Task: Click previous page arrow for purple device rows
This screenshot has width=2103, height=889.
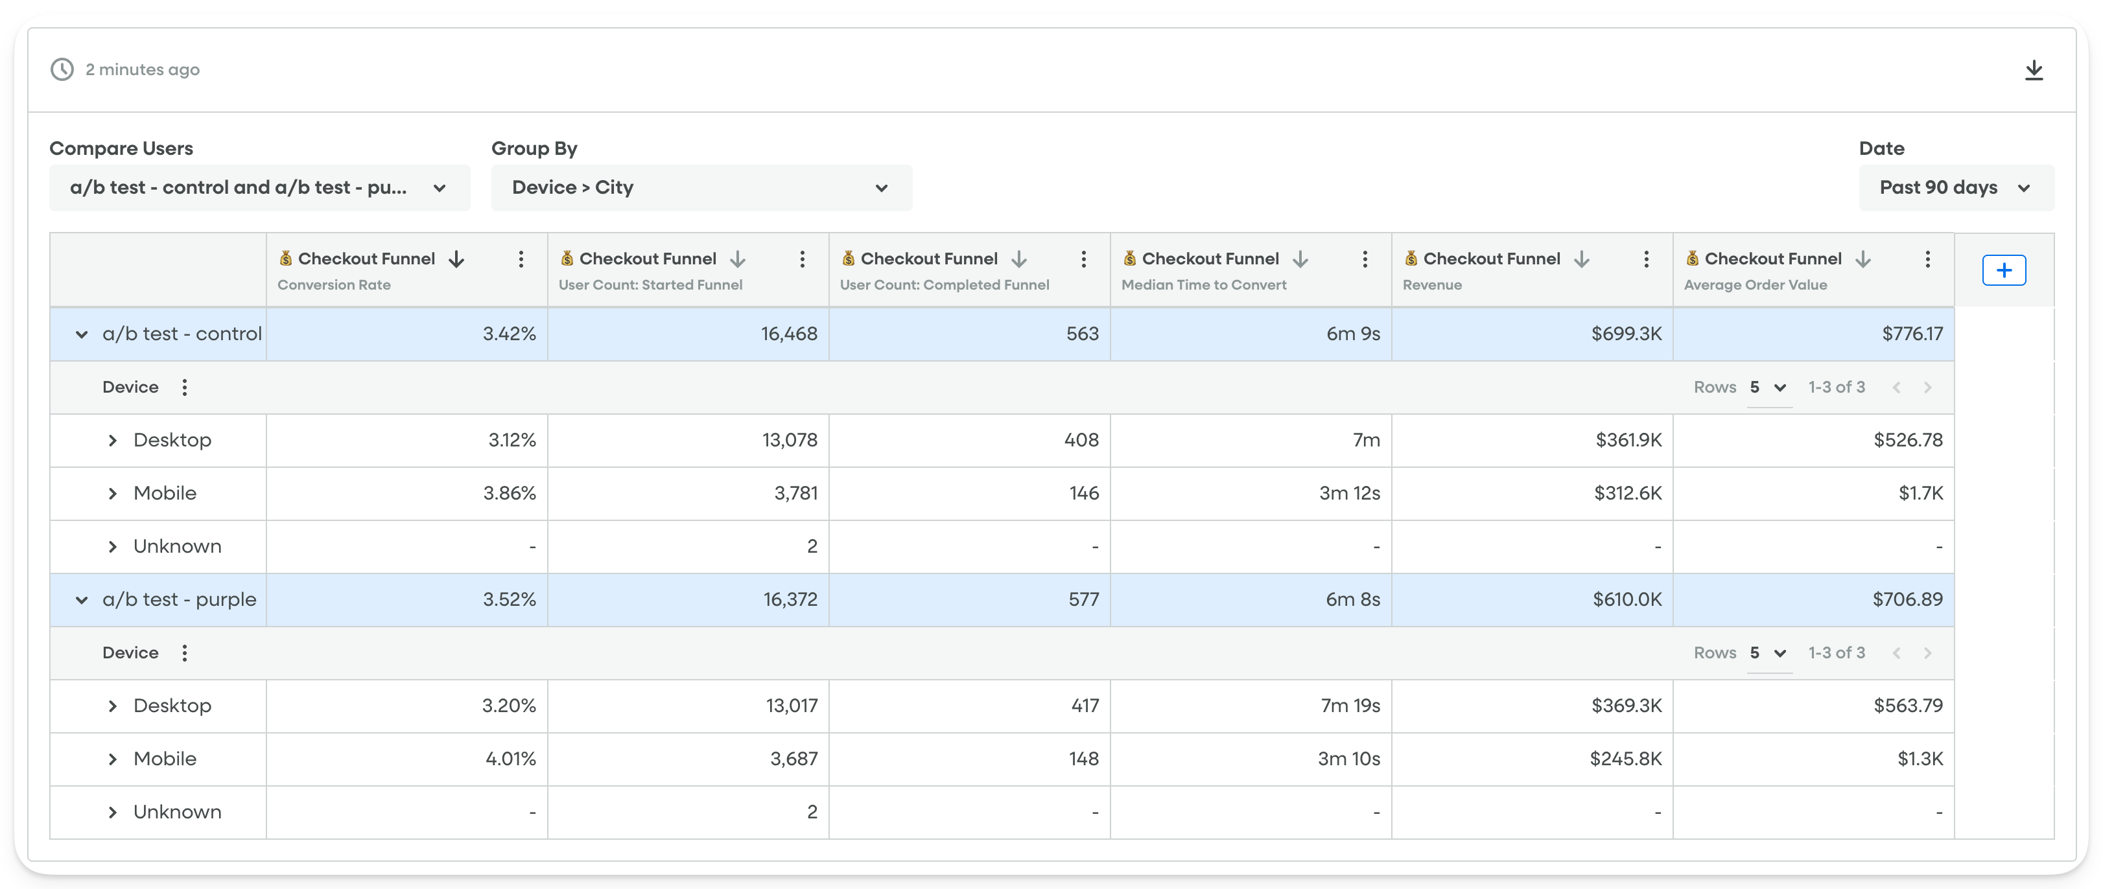Action: (x=1896, y=652)
